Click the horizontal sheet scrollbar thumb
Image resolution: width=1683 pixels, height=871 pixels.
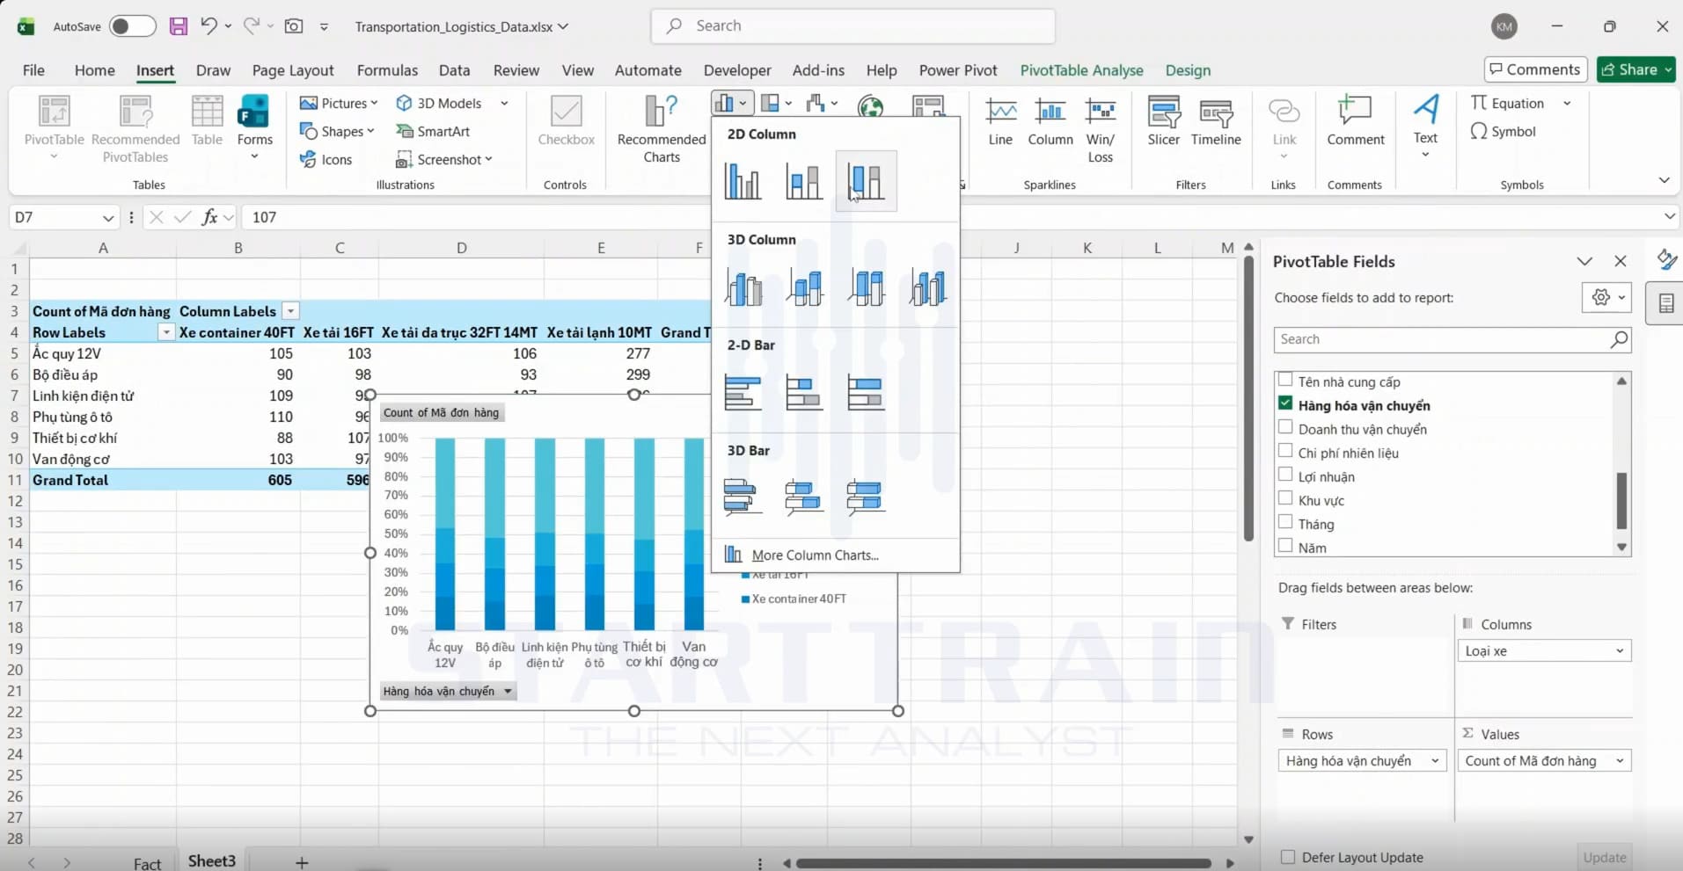(x=1003, y=863)
